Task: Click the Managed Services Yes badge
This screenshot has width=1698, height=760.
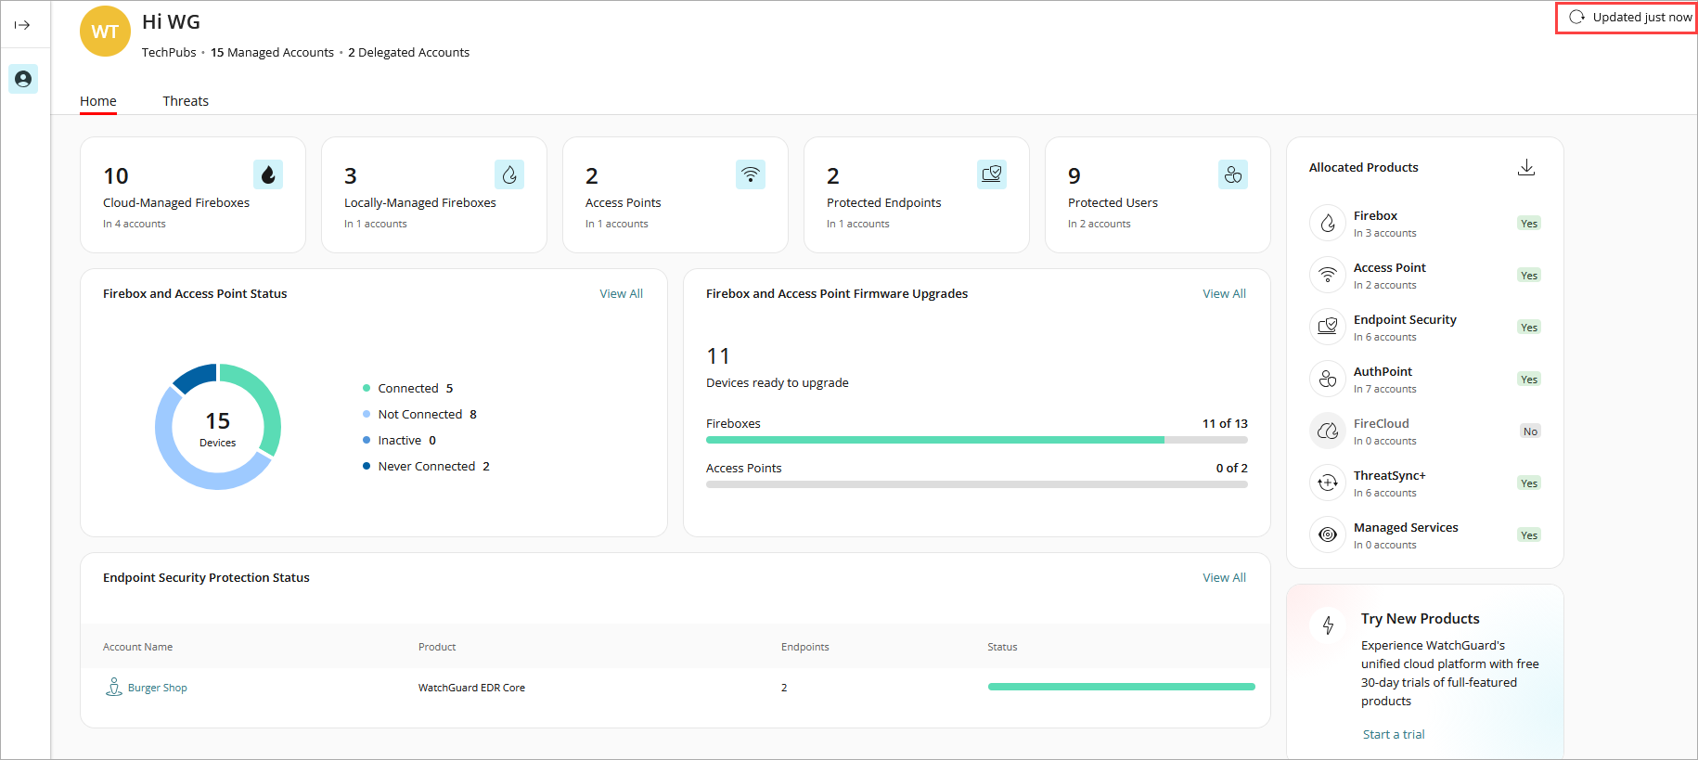Action: [1529, 535]
